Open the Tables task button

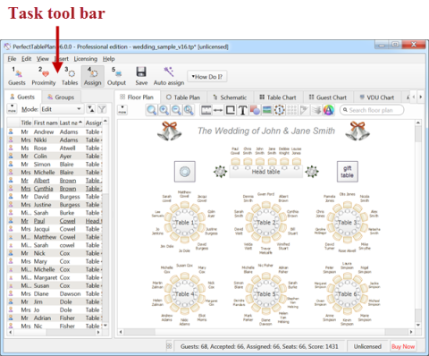coord(70,77)
